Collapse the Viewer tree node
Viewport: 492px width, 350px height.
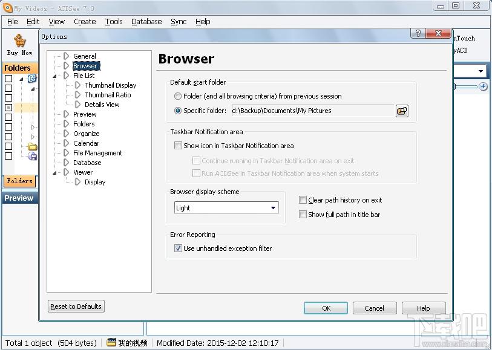point(54,173)
